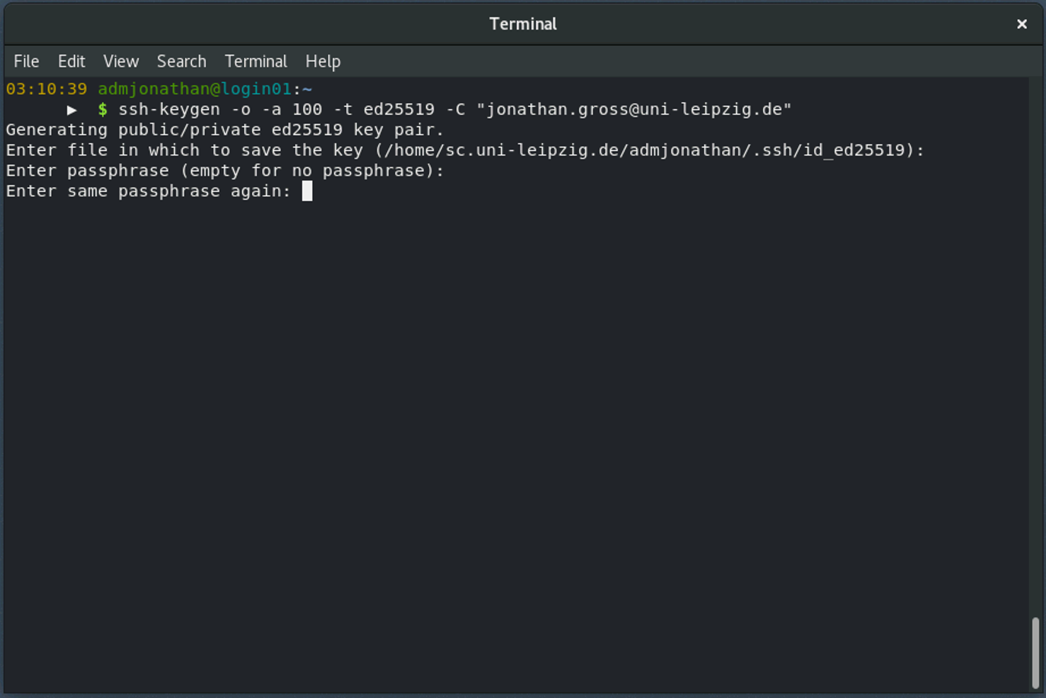Open the Edit menu
The height and width of the screenshot is (698, 1046).
point(72,61)
